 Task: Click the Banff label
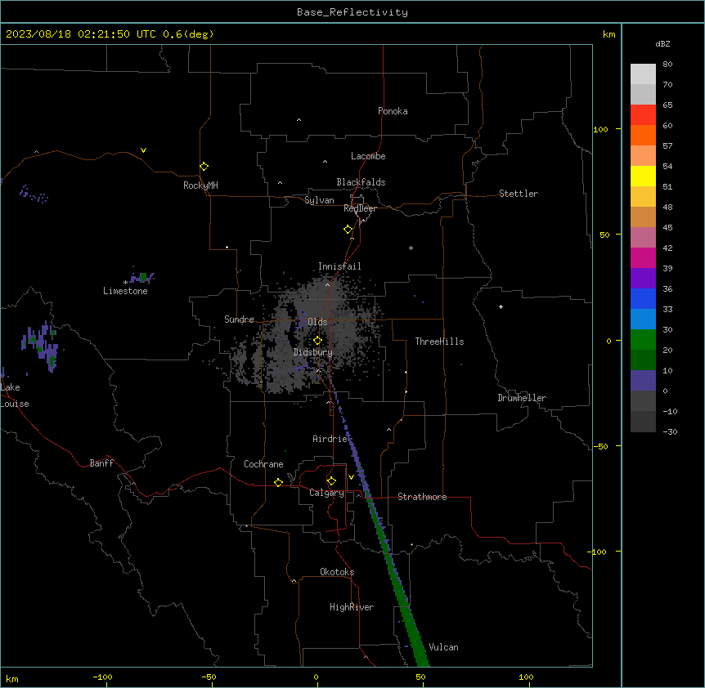click(x=101, y=463)
